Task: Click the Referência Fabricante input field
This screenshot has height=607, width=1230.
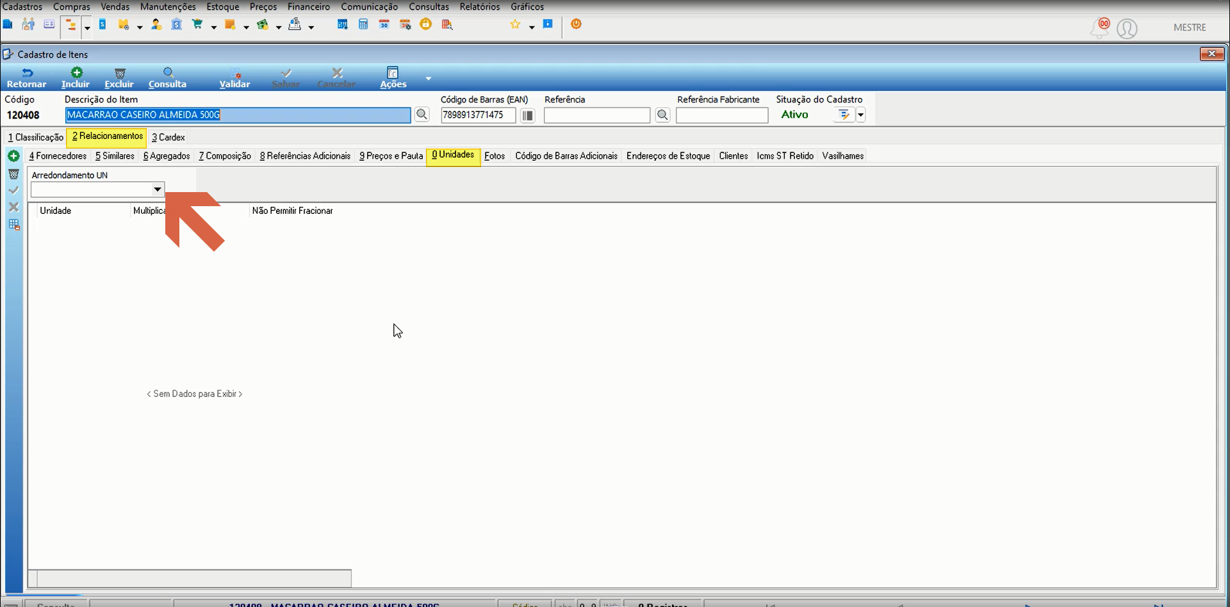Action: click(x=722, y=115)
